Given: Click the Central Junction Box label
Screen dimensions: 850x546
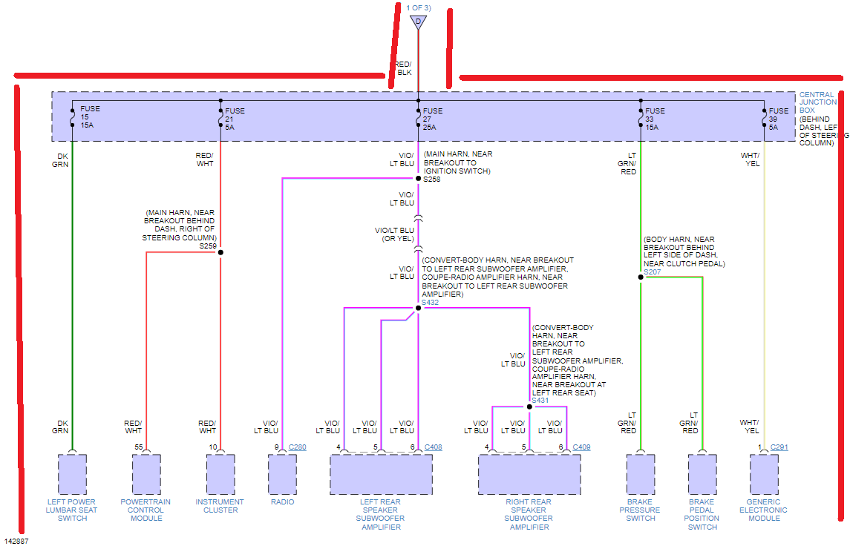Looking at the screenshot, I should 817,102.
